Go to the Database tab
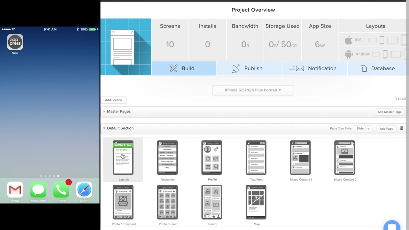 pyautogui.click(x=378, y=68)
